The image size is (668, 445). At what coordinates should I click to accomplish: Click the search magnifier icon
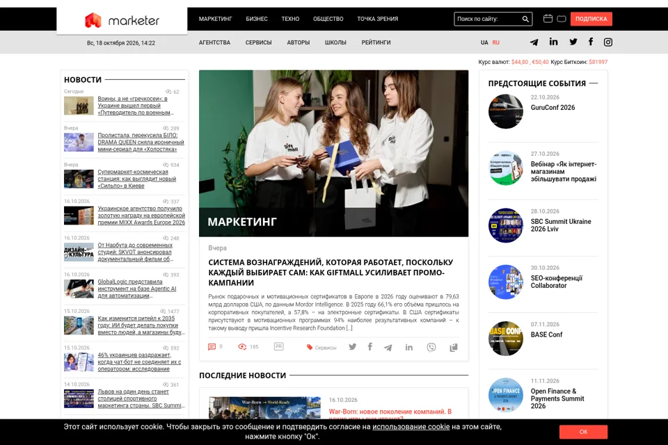(525, 19)
